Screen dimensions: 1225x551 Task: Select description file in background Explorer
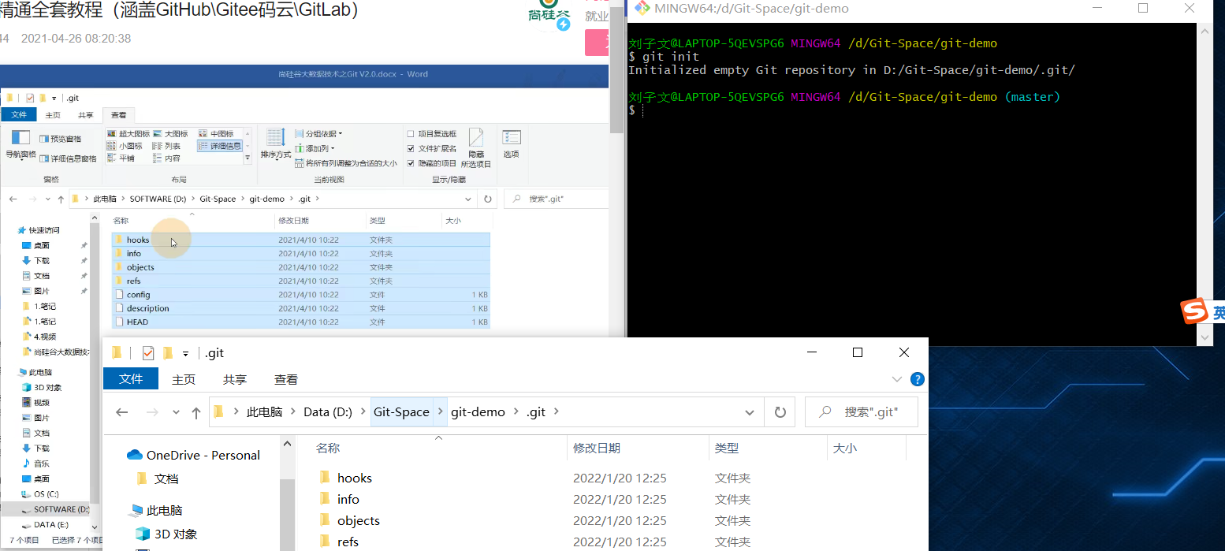pyautogui.click(x=300, y=308)
